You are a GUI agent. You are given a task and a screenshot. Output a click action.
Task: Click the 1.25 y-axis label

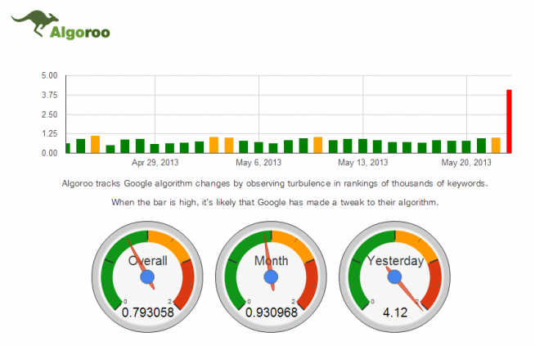pyautogui.click(x=49, y=134)
